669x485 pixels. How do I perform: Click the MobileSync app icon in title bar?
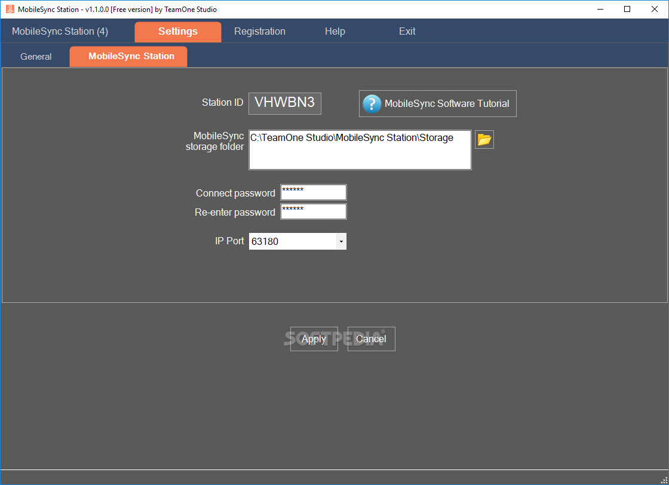click(x=10, y=9)
